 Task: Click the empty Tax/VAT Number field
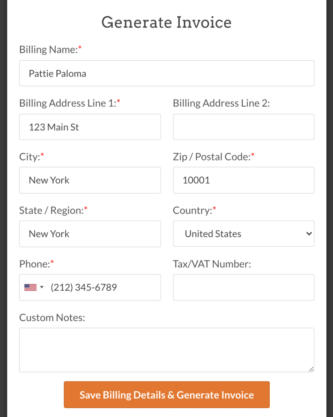[243, 287]
